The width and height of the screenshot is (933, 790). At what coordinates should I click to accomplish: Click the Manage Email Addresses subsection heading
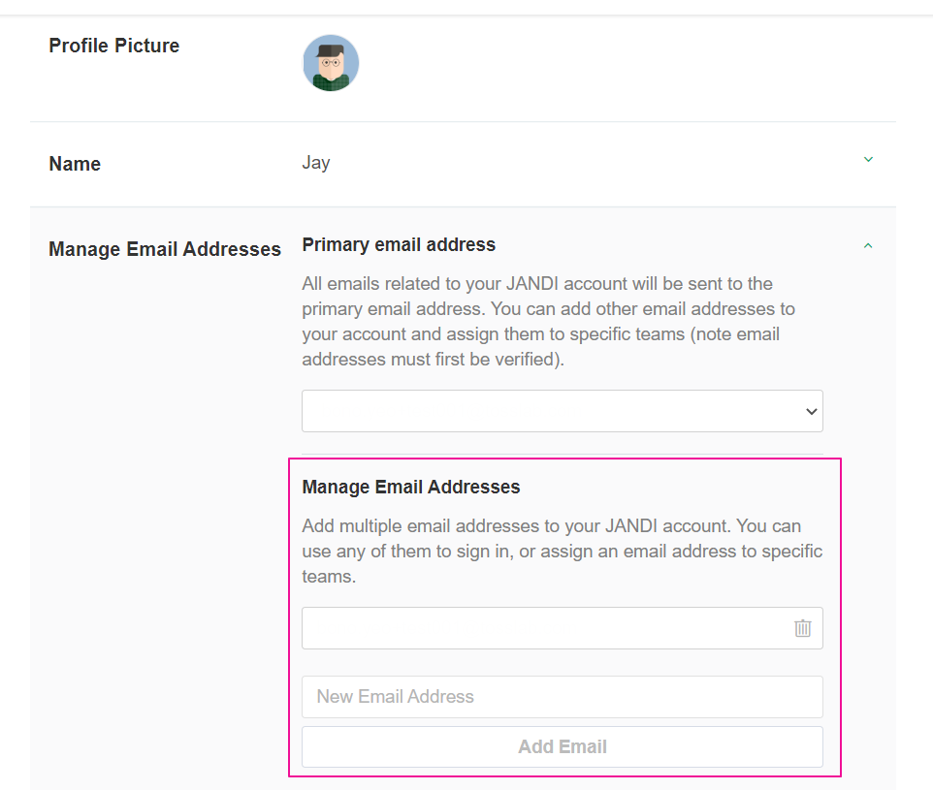pyautogui.click(x=411, y=487)
